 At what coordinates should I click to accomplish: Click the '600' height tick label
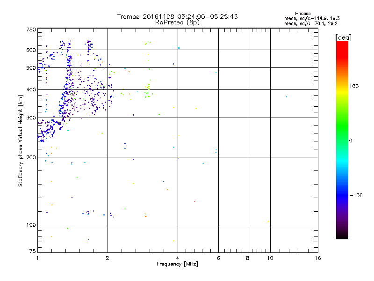[31, 50]
